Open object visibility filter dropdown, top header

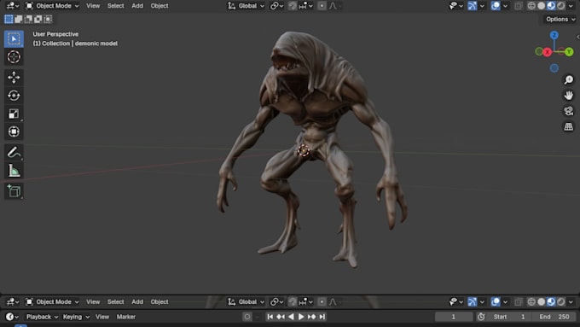[455, 6]
